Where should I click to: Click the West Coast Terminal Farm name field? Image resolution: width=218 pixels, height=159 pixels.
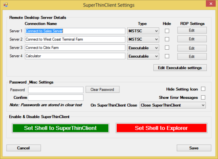click(x=75, y=39)
